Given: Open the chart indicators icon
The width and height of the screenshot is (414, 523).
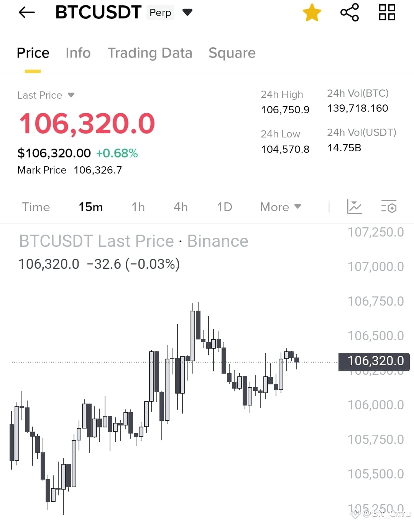Looking at the screenshot, I should coord(354,207).
